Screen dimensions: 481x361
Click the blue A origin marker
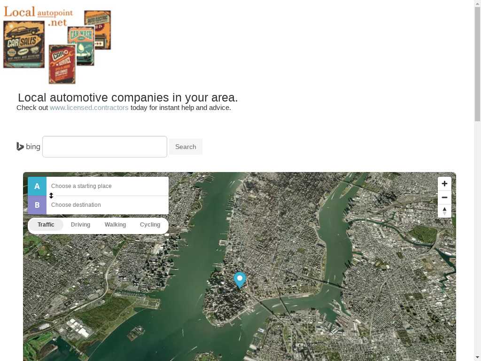(37, 186)
